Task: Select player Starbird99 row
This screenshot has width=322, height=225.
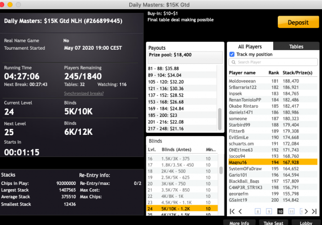Action: pos(273,125)
